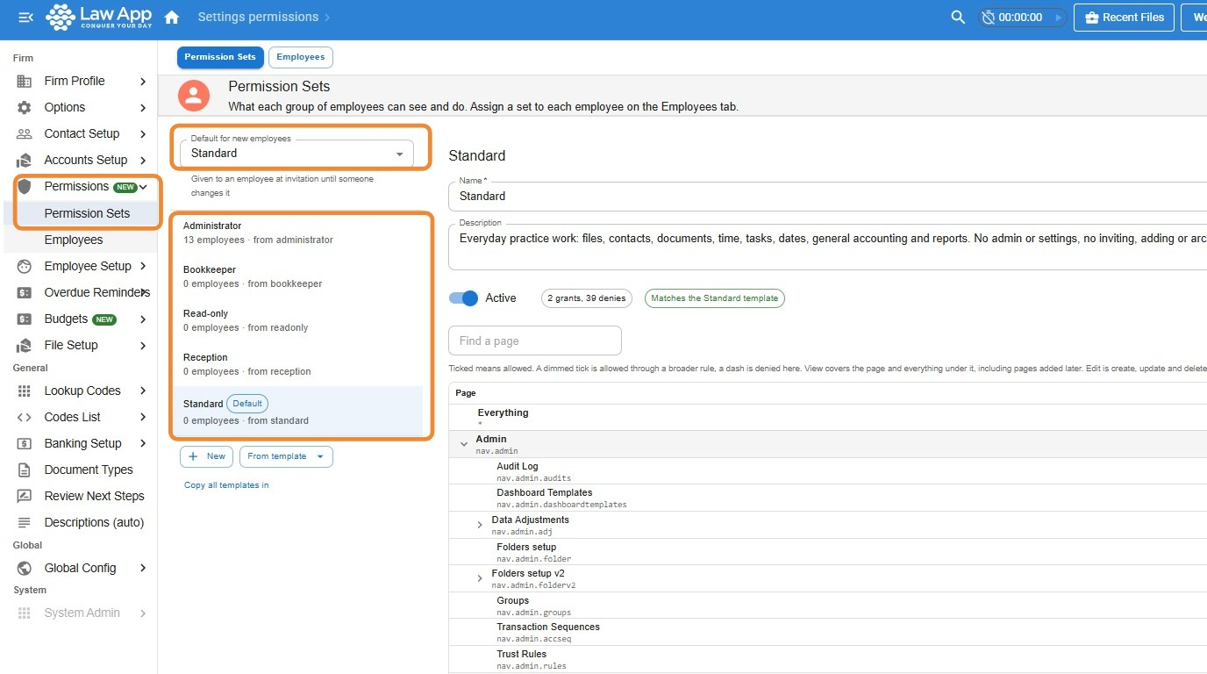Open Global Config in the sidebar
Screen dimensions: 1207x674
[81, 568]
